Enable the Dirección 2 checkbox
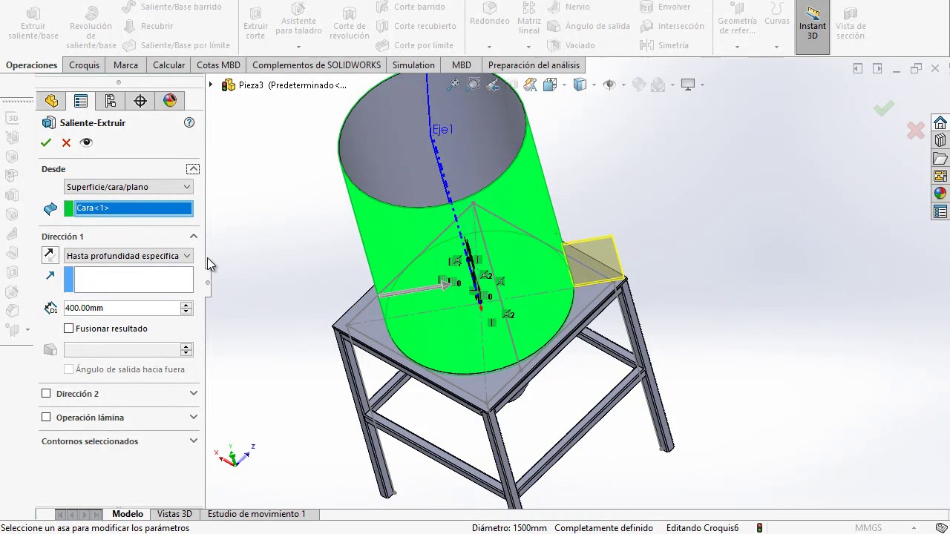This screenshot has width=950, height=534. click(46, 394)
